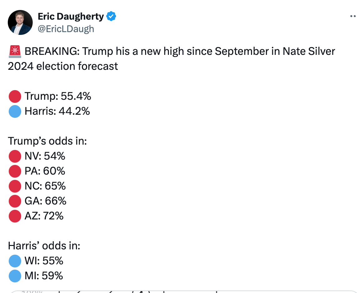Click the blue circle next to WI: 55%
The height and width of the screenshot is (293, 357).
15,261
